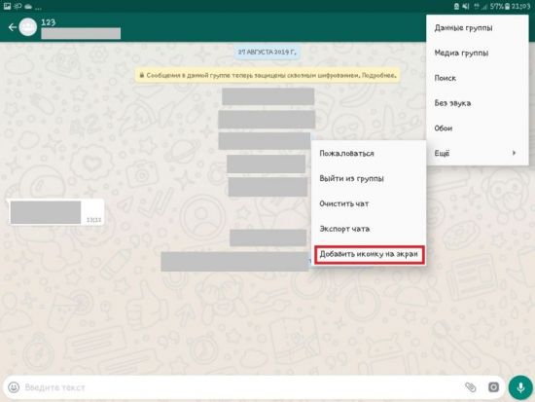Tap the back arrow in chat header
This screenshot has width=535, height=402.
pos(13,27)
